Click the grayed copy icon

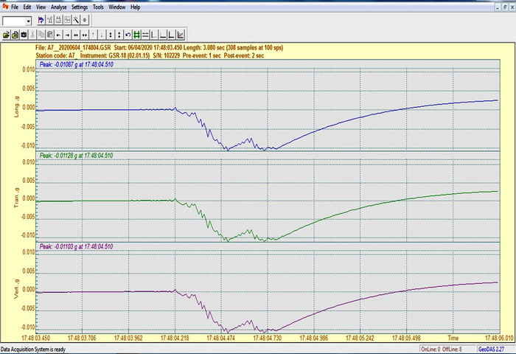coord(41,35)
